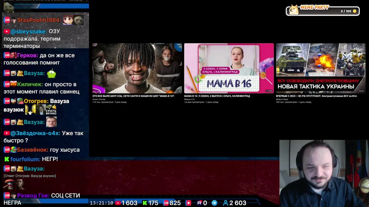Click the LIVE badge before Базавёнок
Viewport: 369px width, 207px height.
(x=7, y=150)
